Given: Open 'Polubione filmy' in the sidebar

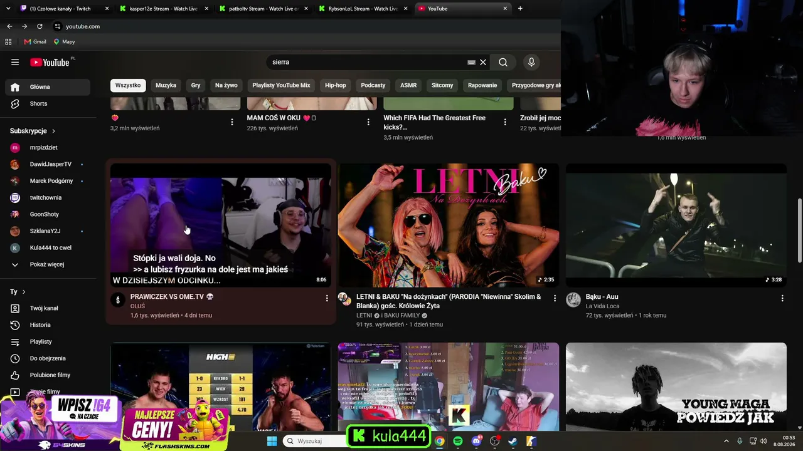Looking at the screenshot, I should (48, 375).
